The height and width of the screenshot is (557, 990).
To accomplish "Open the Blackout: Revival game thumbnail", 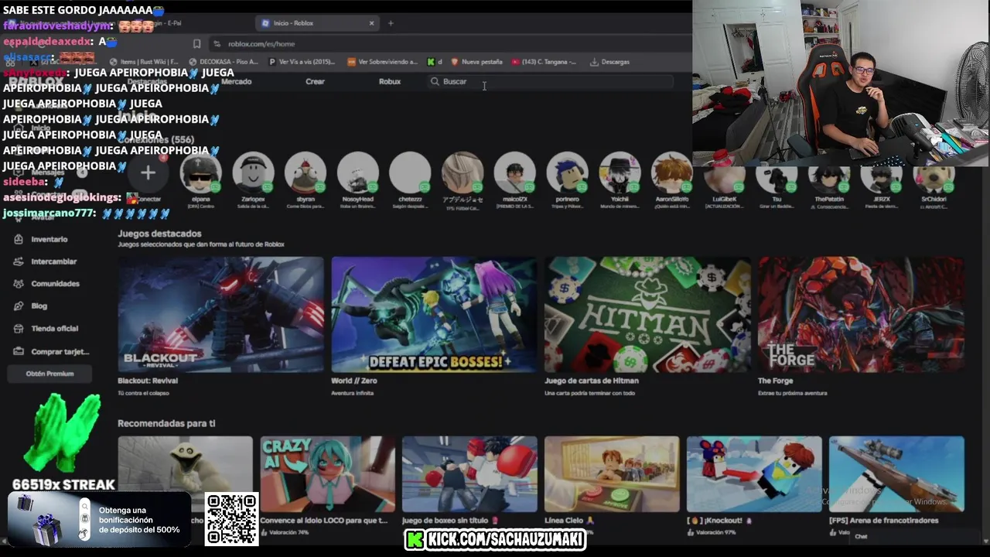I will [220, 314].
